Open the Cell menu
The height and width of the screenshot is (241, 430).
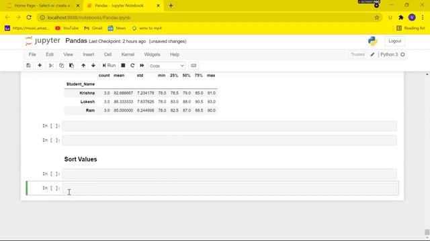[107, 55]
